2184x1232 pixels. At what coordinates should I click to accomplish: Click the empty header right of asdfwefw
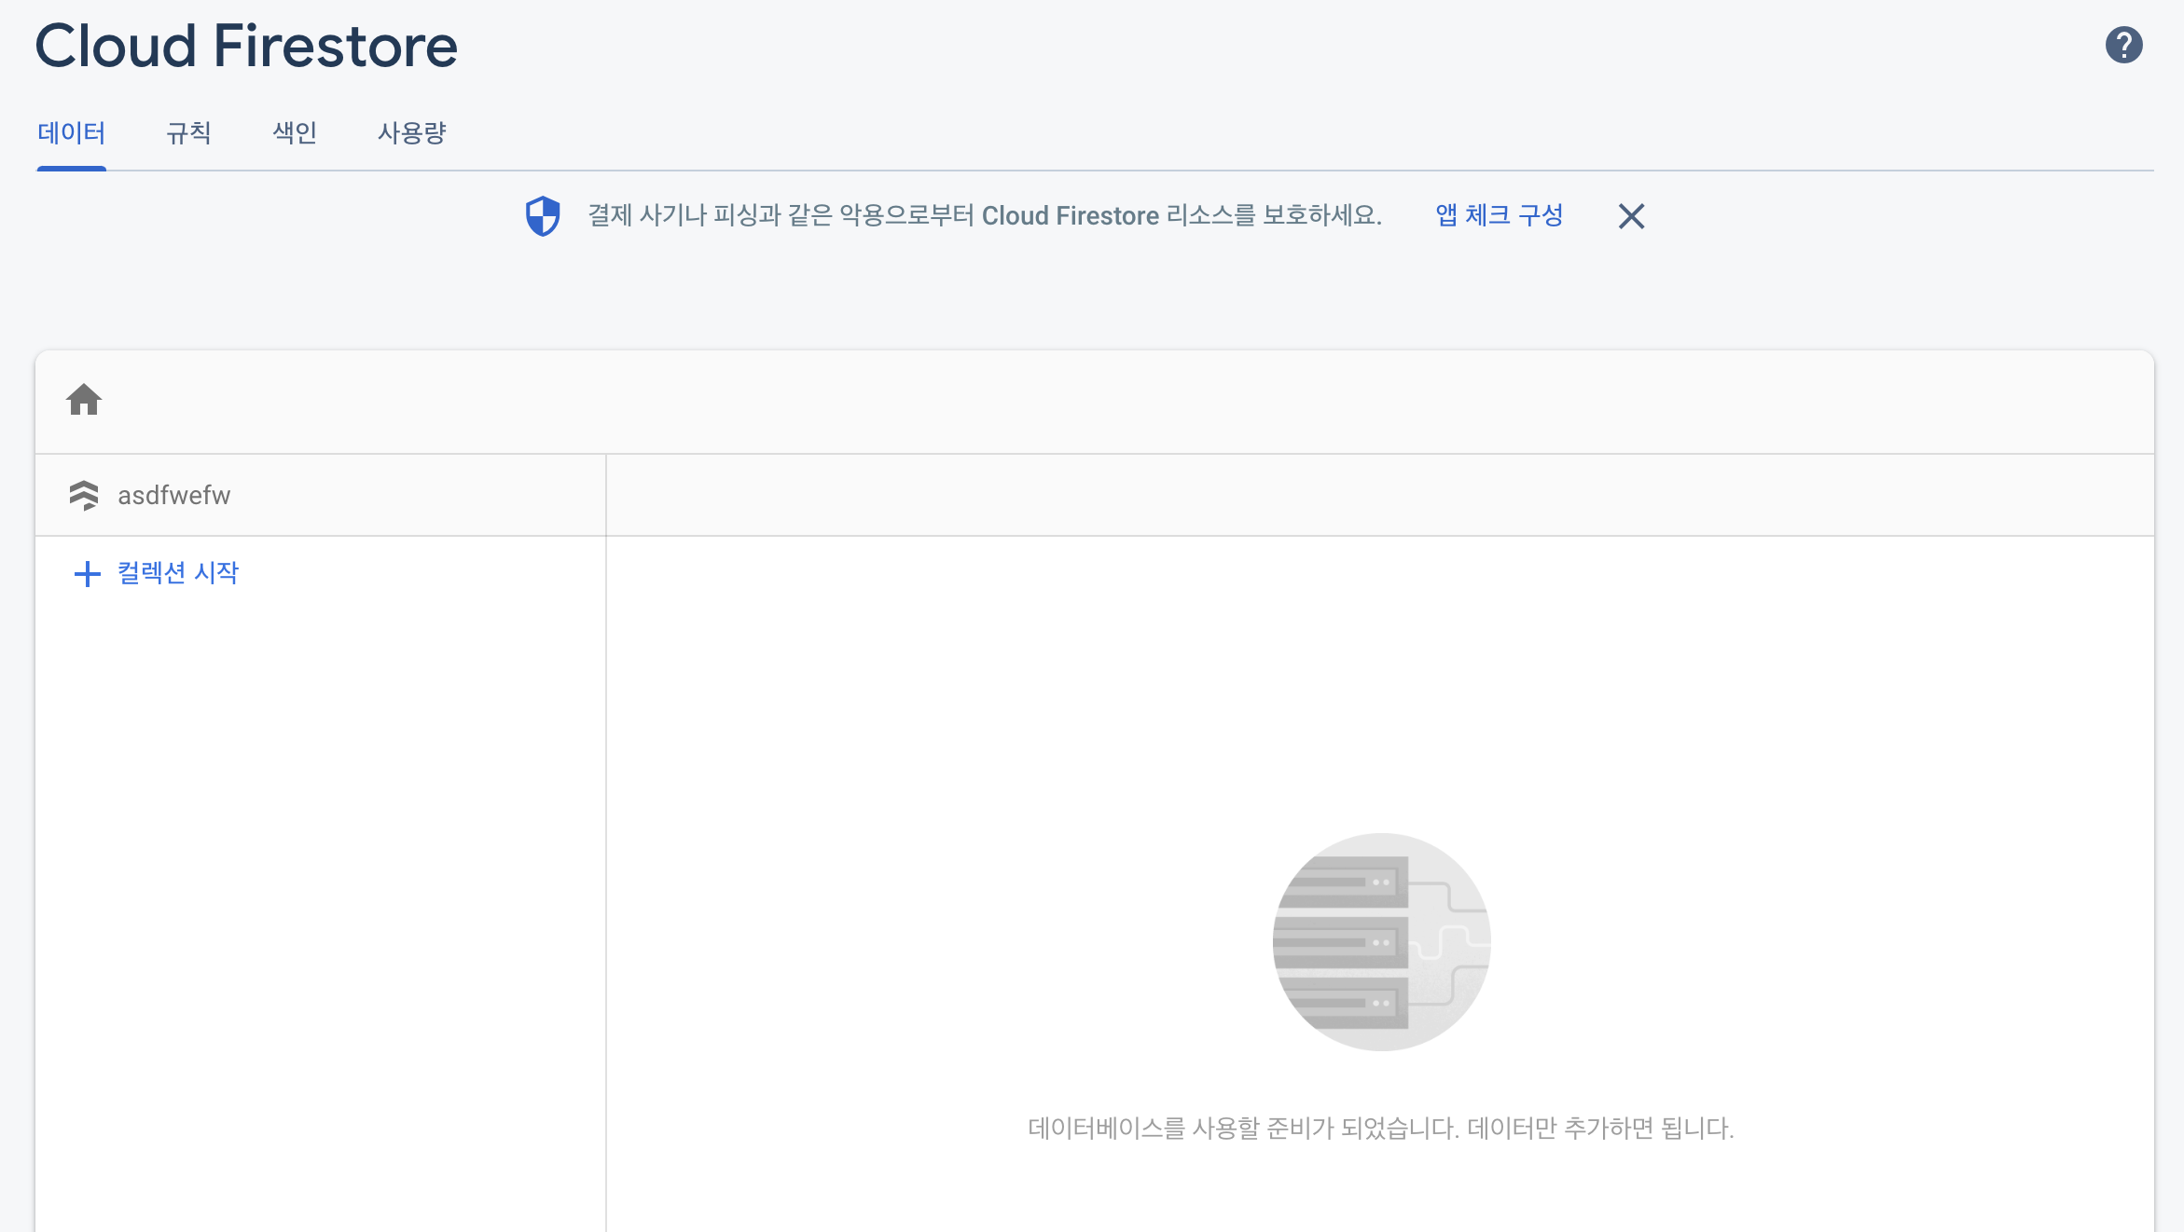pos(1380,495)
